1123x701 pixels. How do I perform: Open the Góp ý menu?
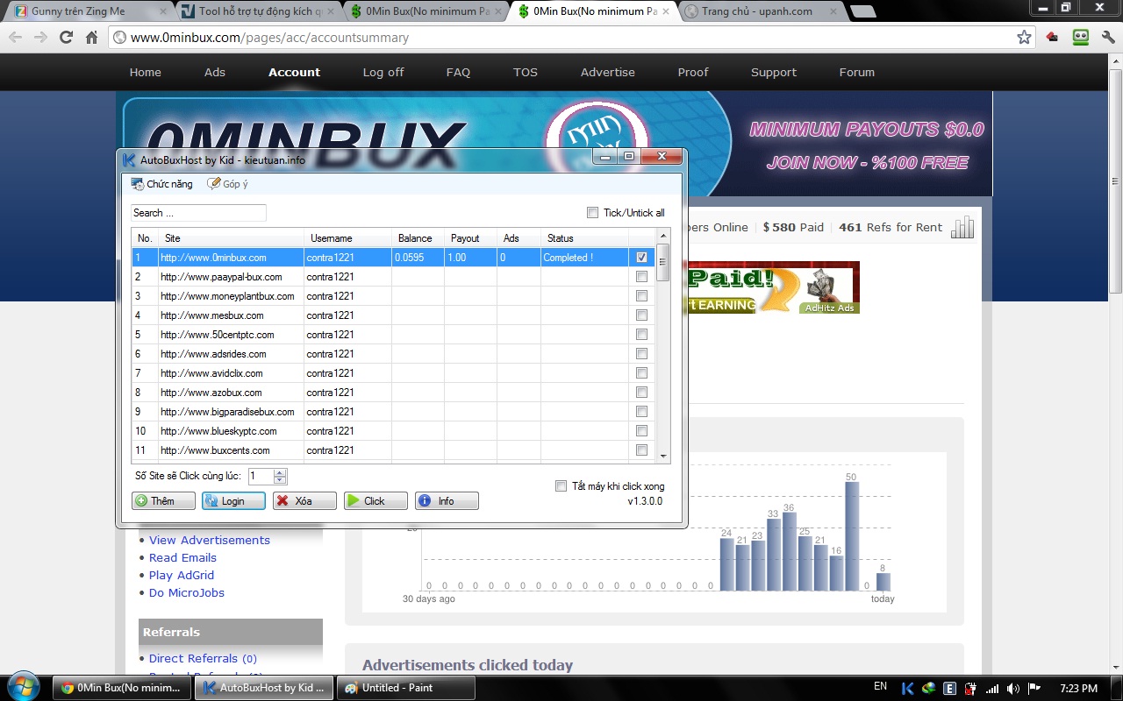[x=228, y=184]
